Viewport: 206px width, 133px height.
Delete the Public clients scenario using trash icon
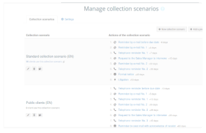(x=34, y=115)
